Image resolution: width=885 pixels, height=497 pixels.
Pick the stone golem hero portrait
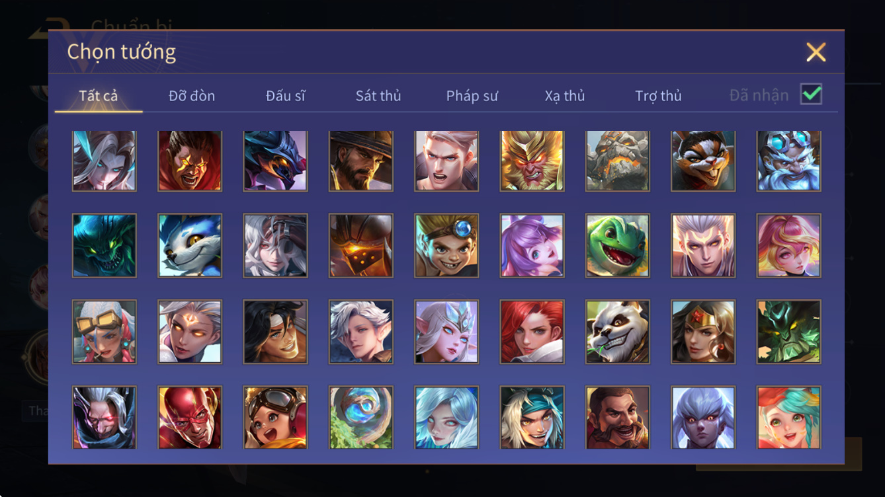(618, 161)
